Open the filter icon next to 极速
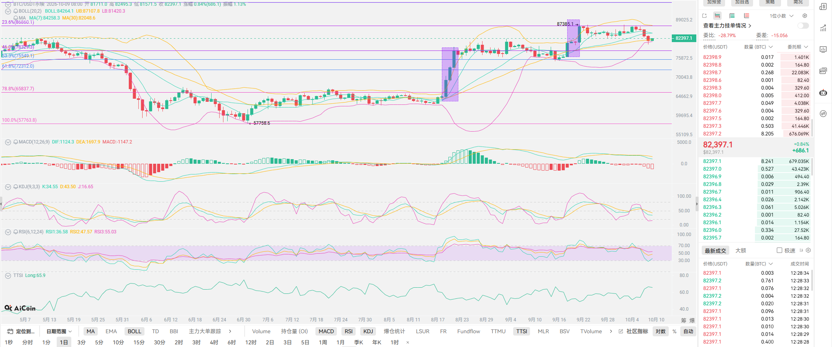The image size is (832, 347). (x=801, y=250)
